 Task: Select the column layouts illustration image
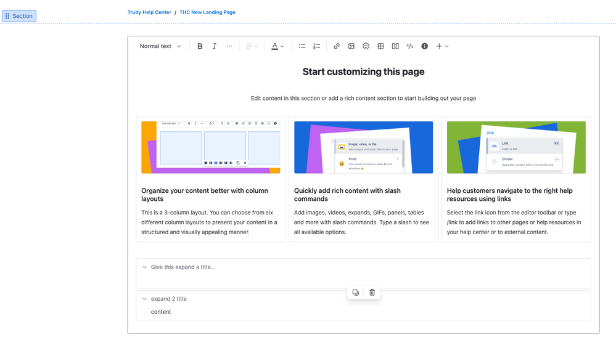pyautogui.click(x=210, y=147)
